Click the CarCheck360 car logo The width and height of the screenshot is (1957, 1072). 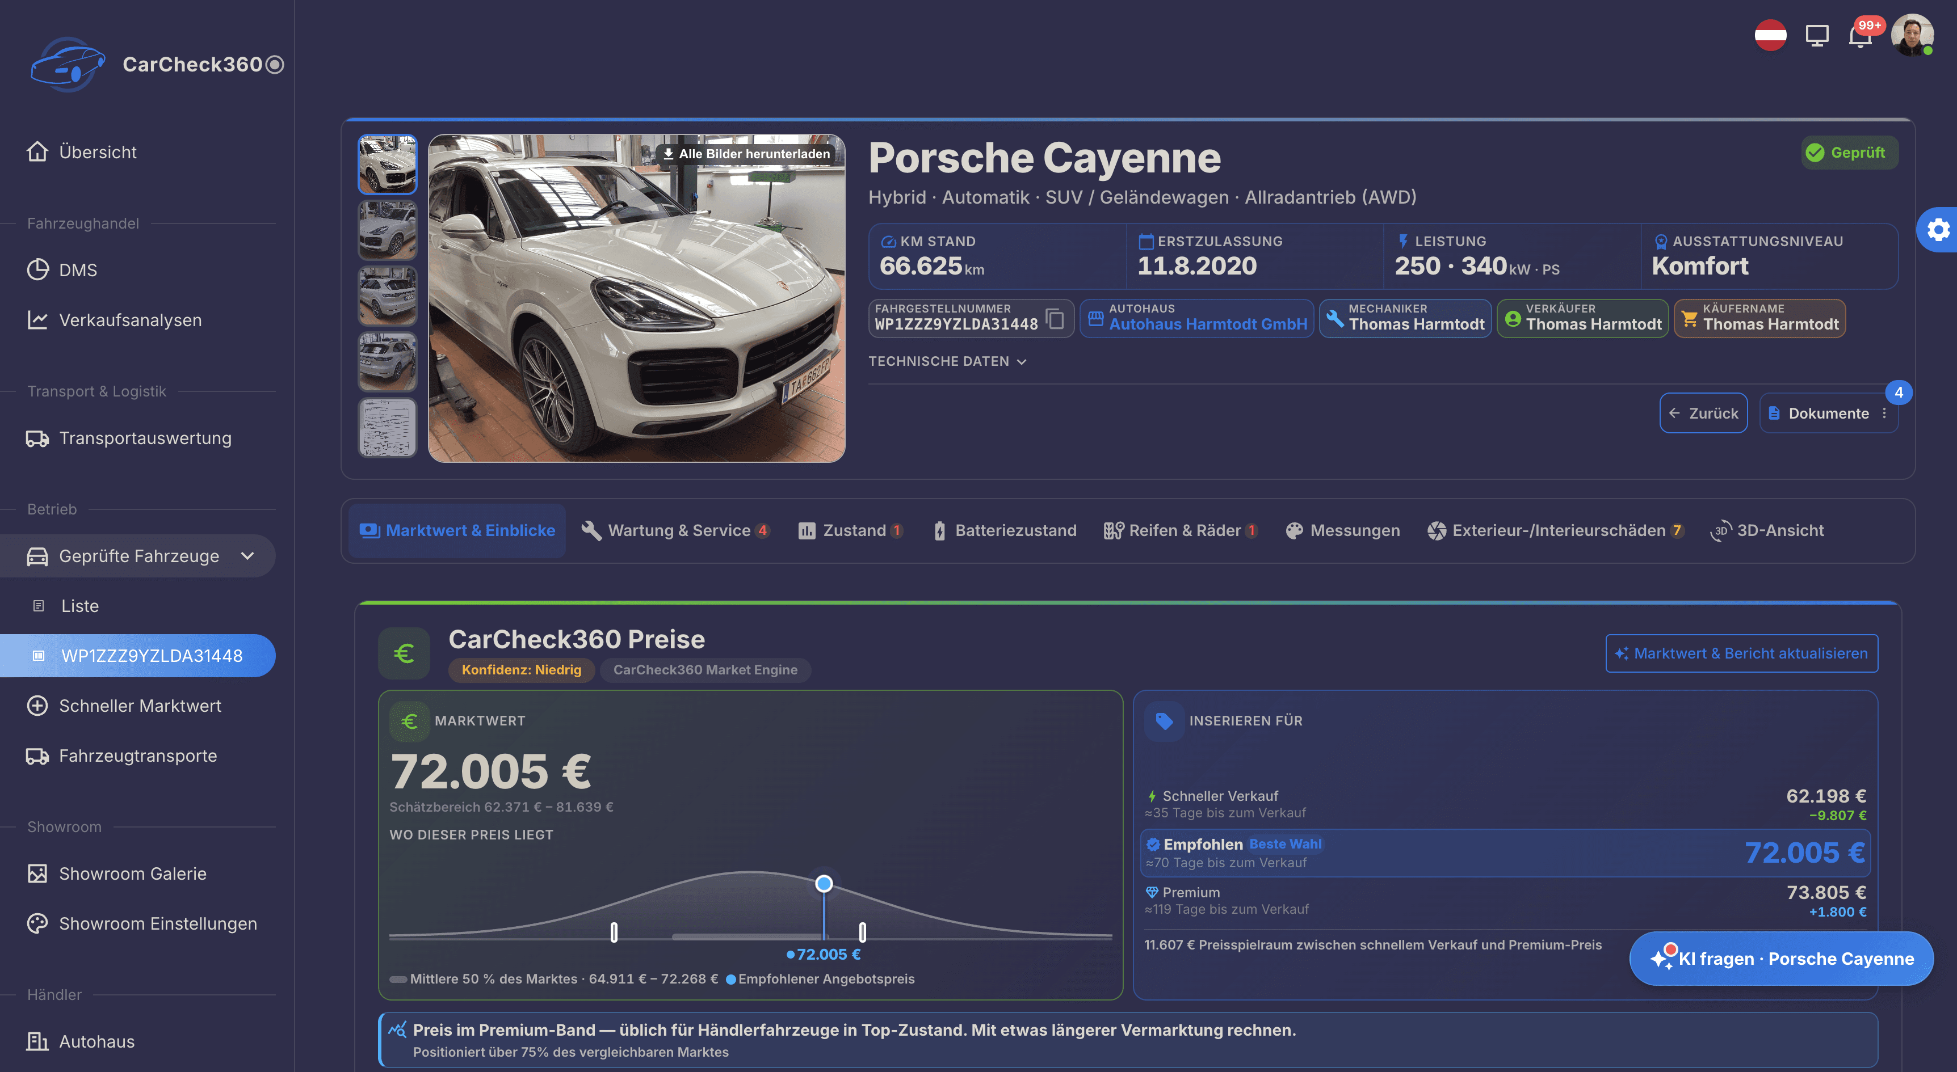[67, 65]
